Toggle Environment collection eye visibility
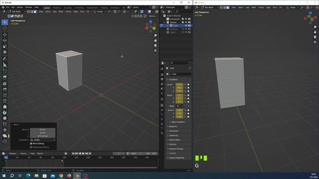319x179 pixels. click(186, 19)
